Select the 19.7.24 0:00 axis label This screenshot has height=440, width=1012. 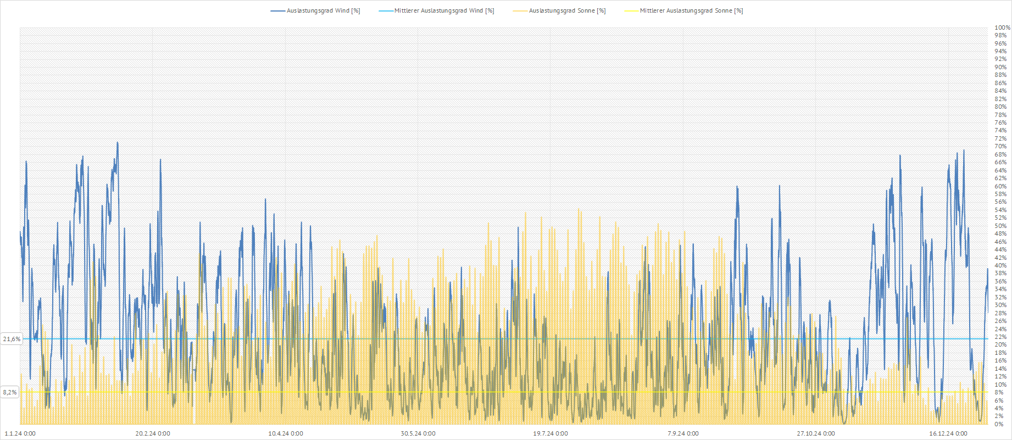551,433
